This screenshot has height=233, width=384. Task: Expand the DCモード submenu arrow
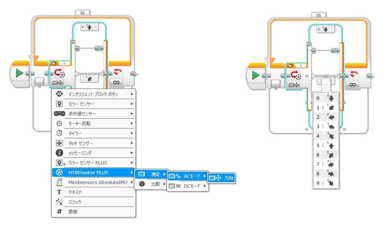click(205, 186)
